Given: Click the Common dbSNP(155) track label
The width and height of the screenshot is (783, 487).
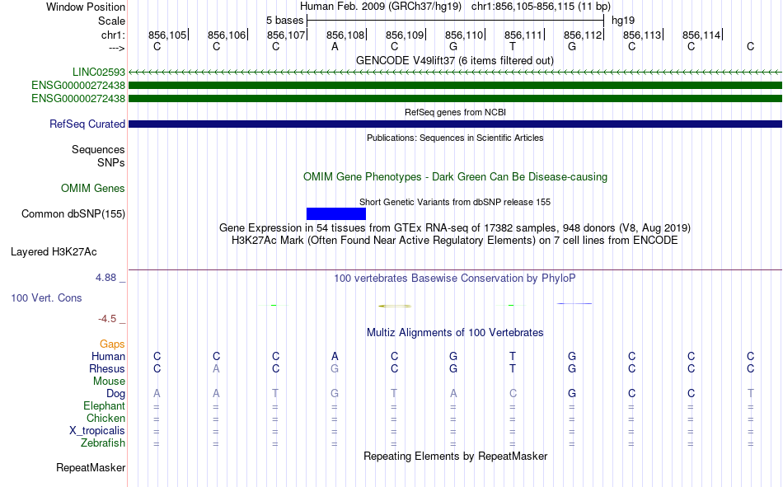Looking at the screenshot, I should pyautogui.click(x=73, y=213).
